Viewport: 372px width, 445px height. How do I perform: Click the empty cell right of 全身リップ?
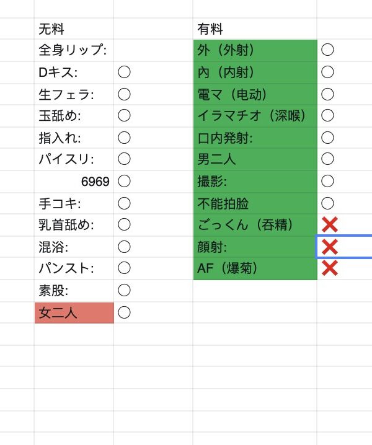tap(153, 50)
